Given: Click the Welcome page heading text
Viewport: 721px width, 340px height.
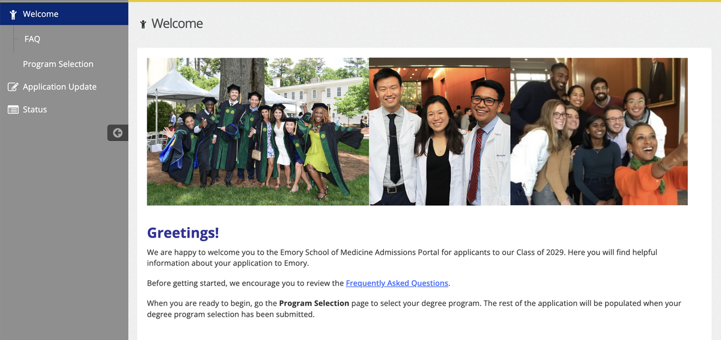Looking at the screenshot, I should [177, 23].
